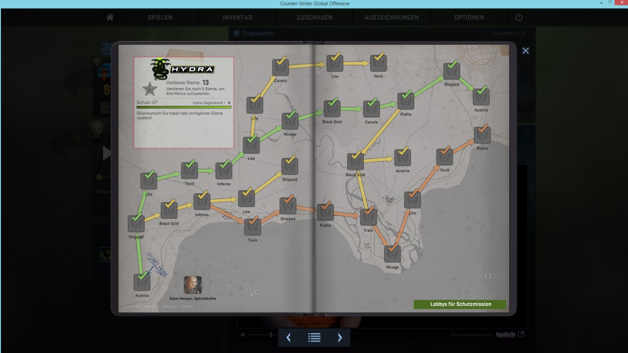Select yellow Black Gold node leading to Austria
This screenshot has width=628, height=353.
pos(355,161)
